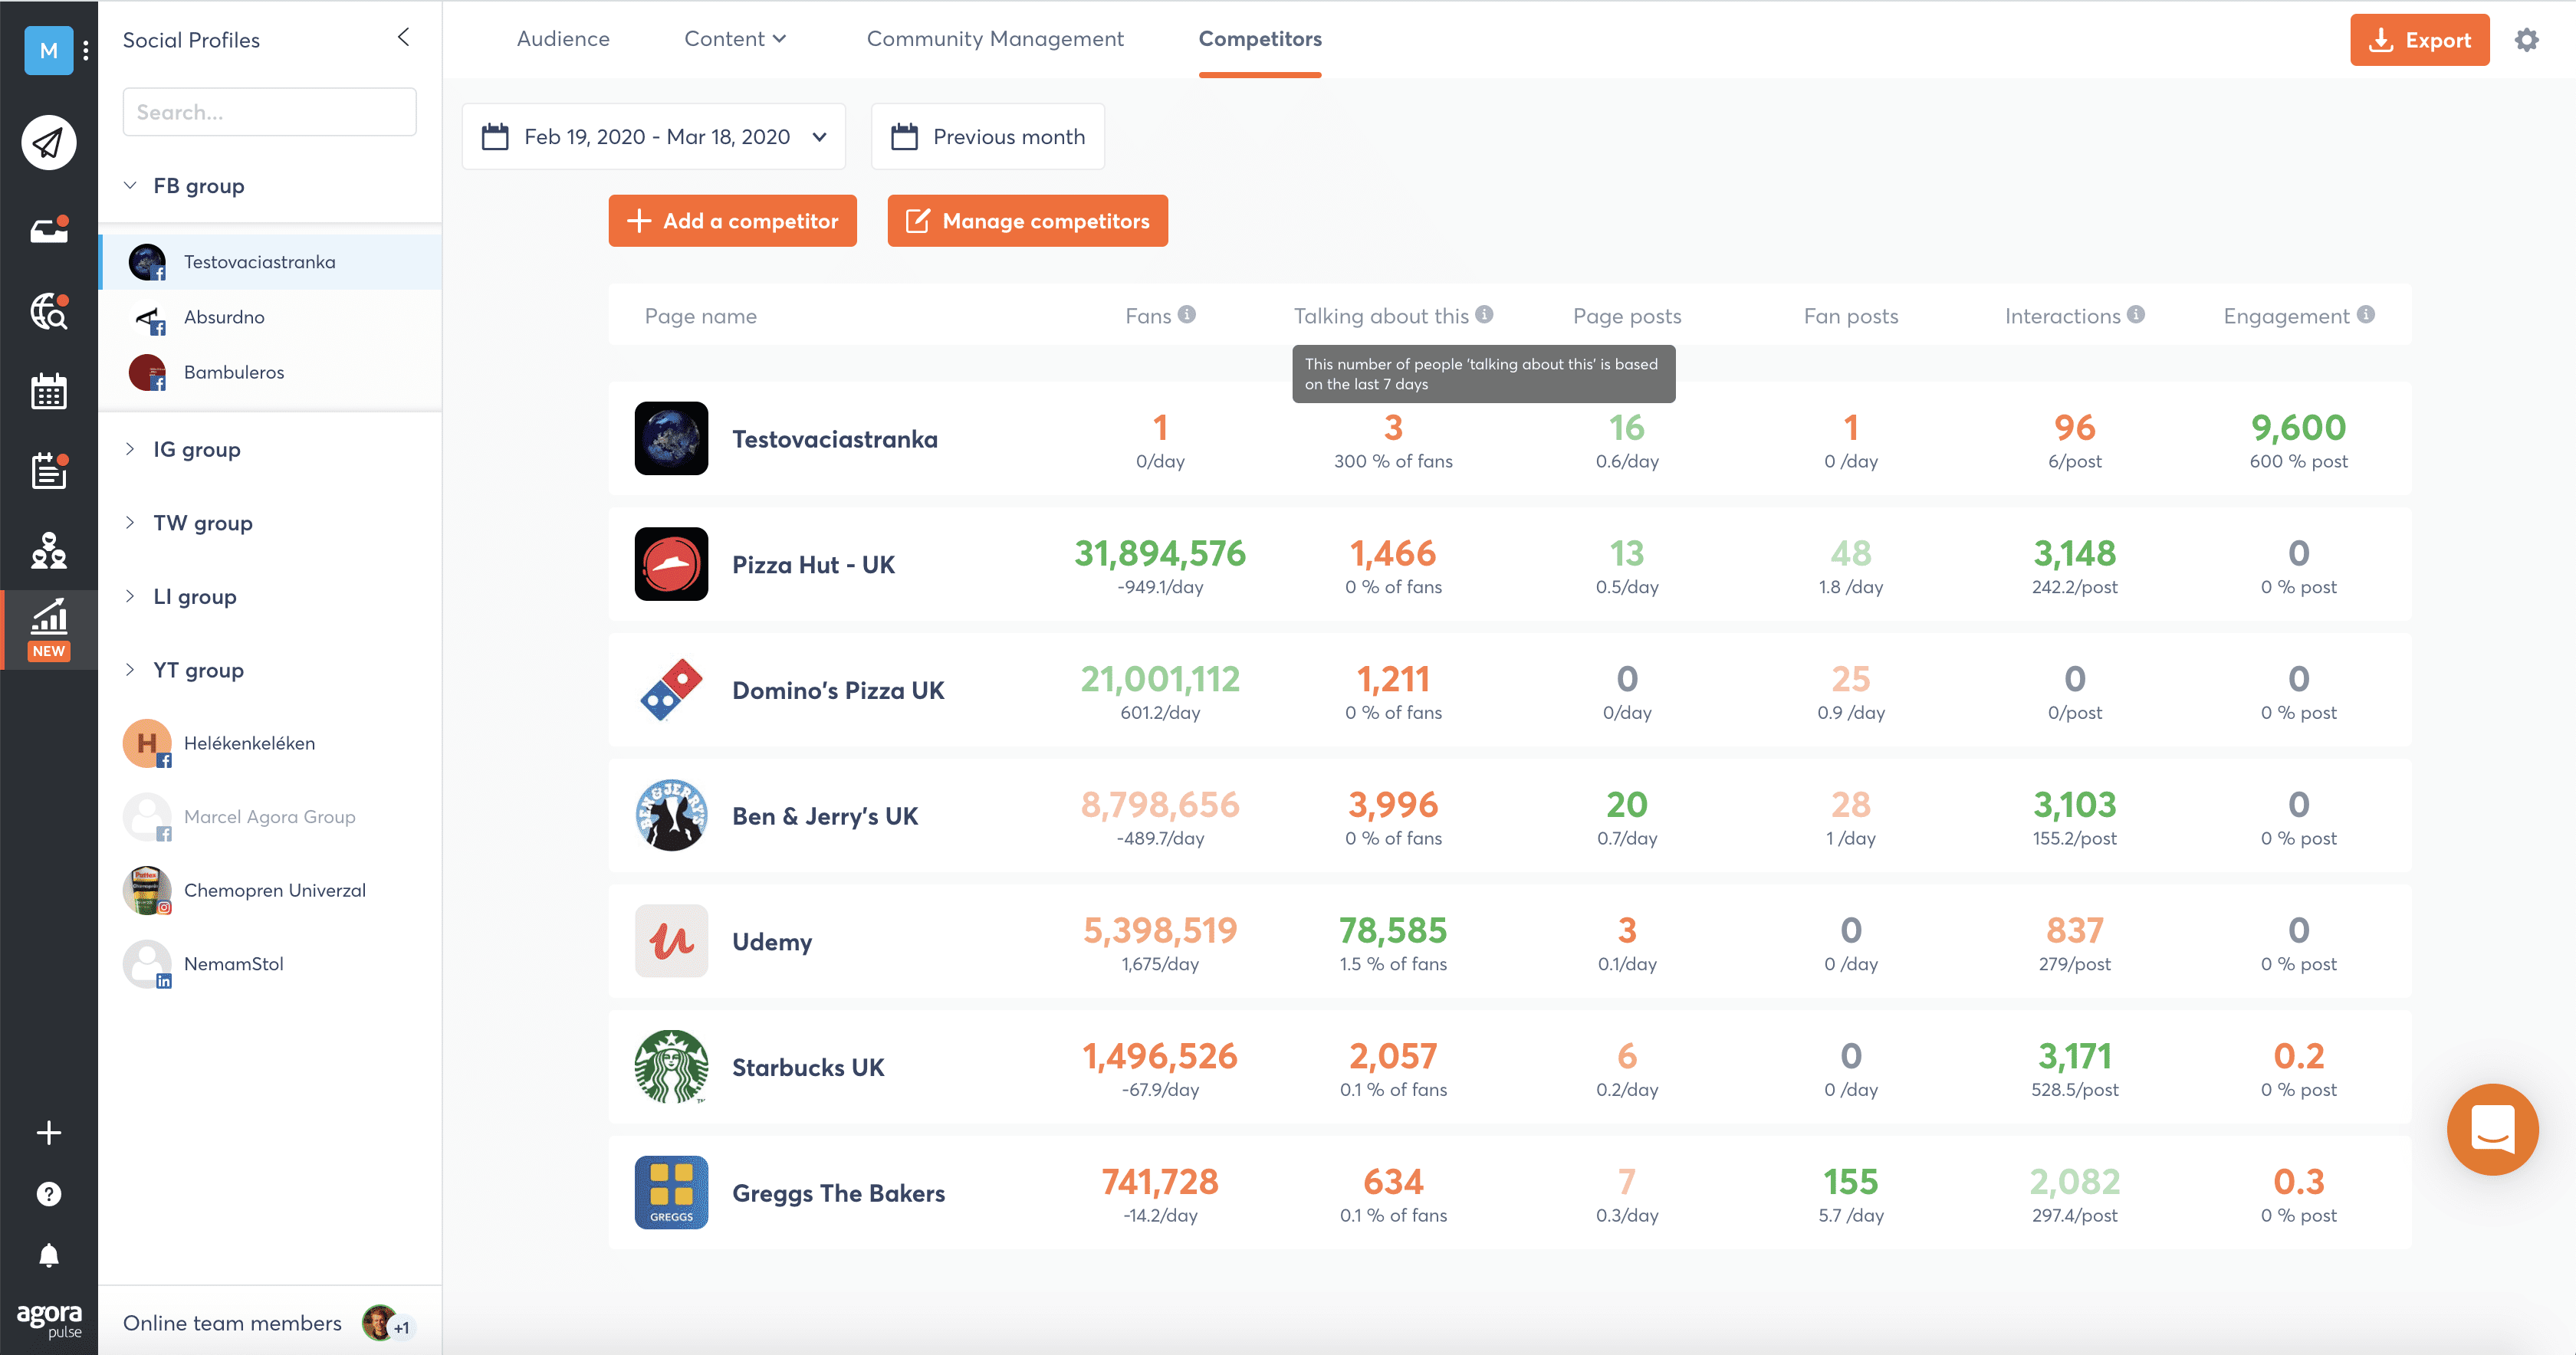Click the Fan posts column header
Screen dimensions: 2576x1355
1850,316
